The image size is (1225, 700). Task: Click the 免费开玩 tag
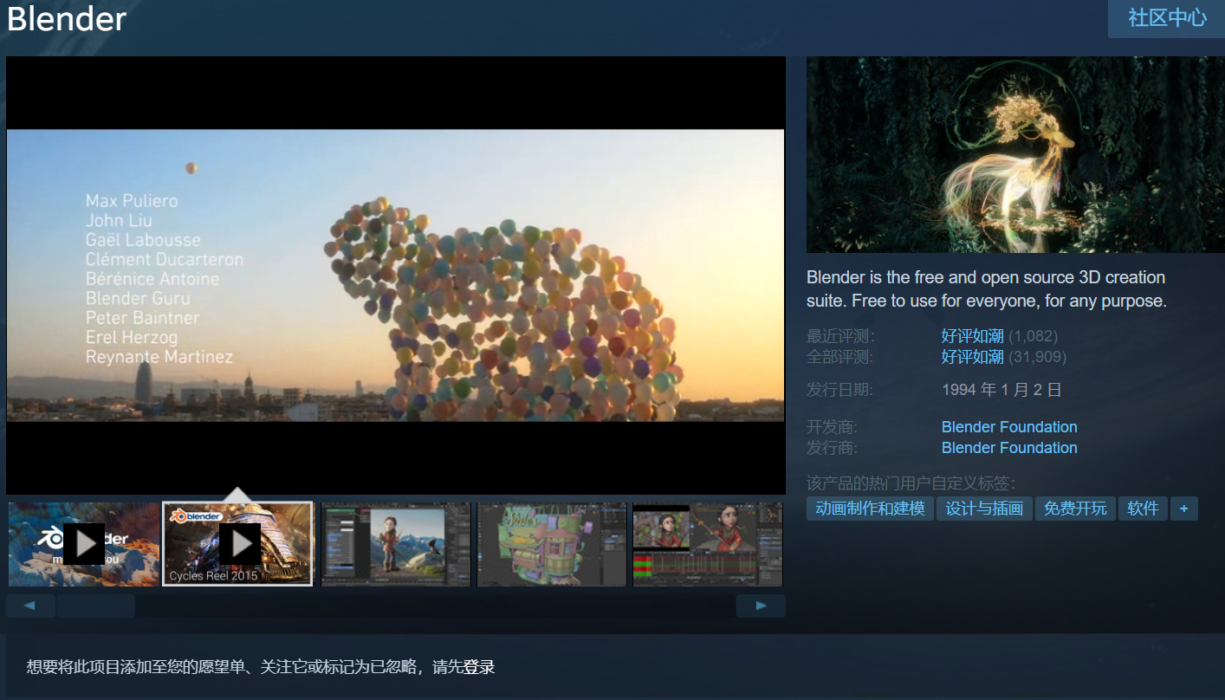coord(1075,509)
